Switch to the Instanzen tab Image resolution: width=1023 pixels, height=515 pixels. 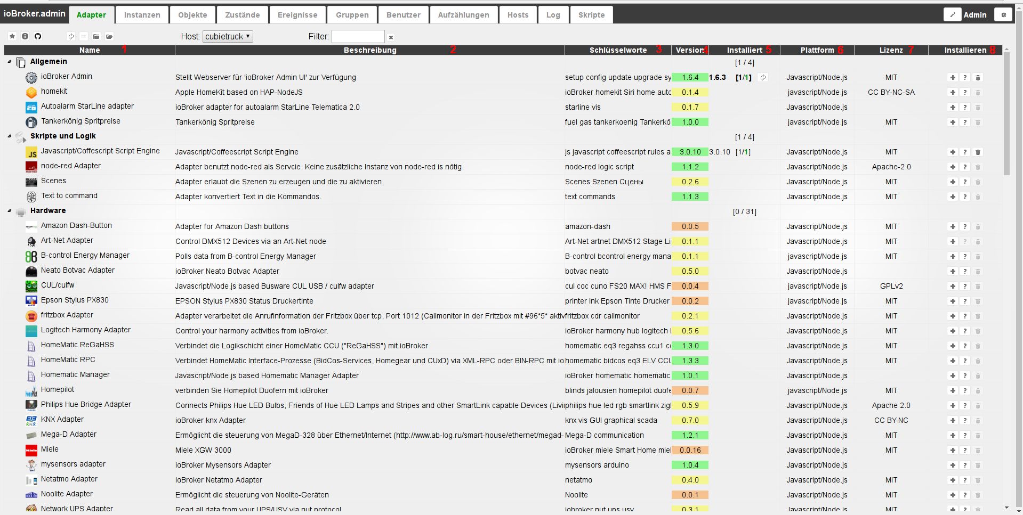[142, 15]
